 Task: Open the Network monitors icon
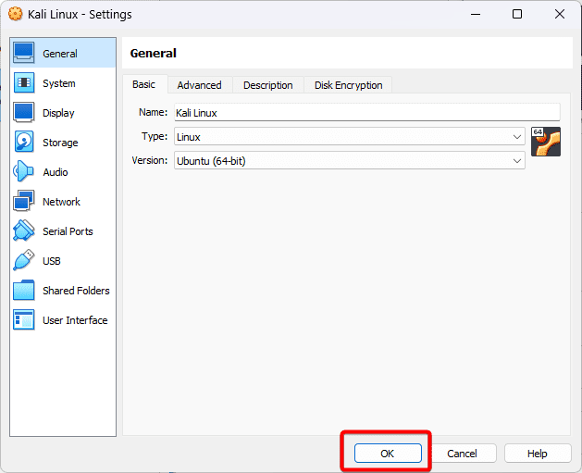pos(24,201)
